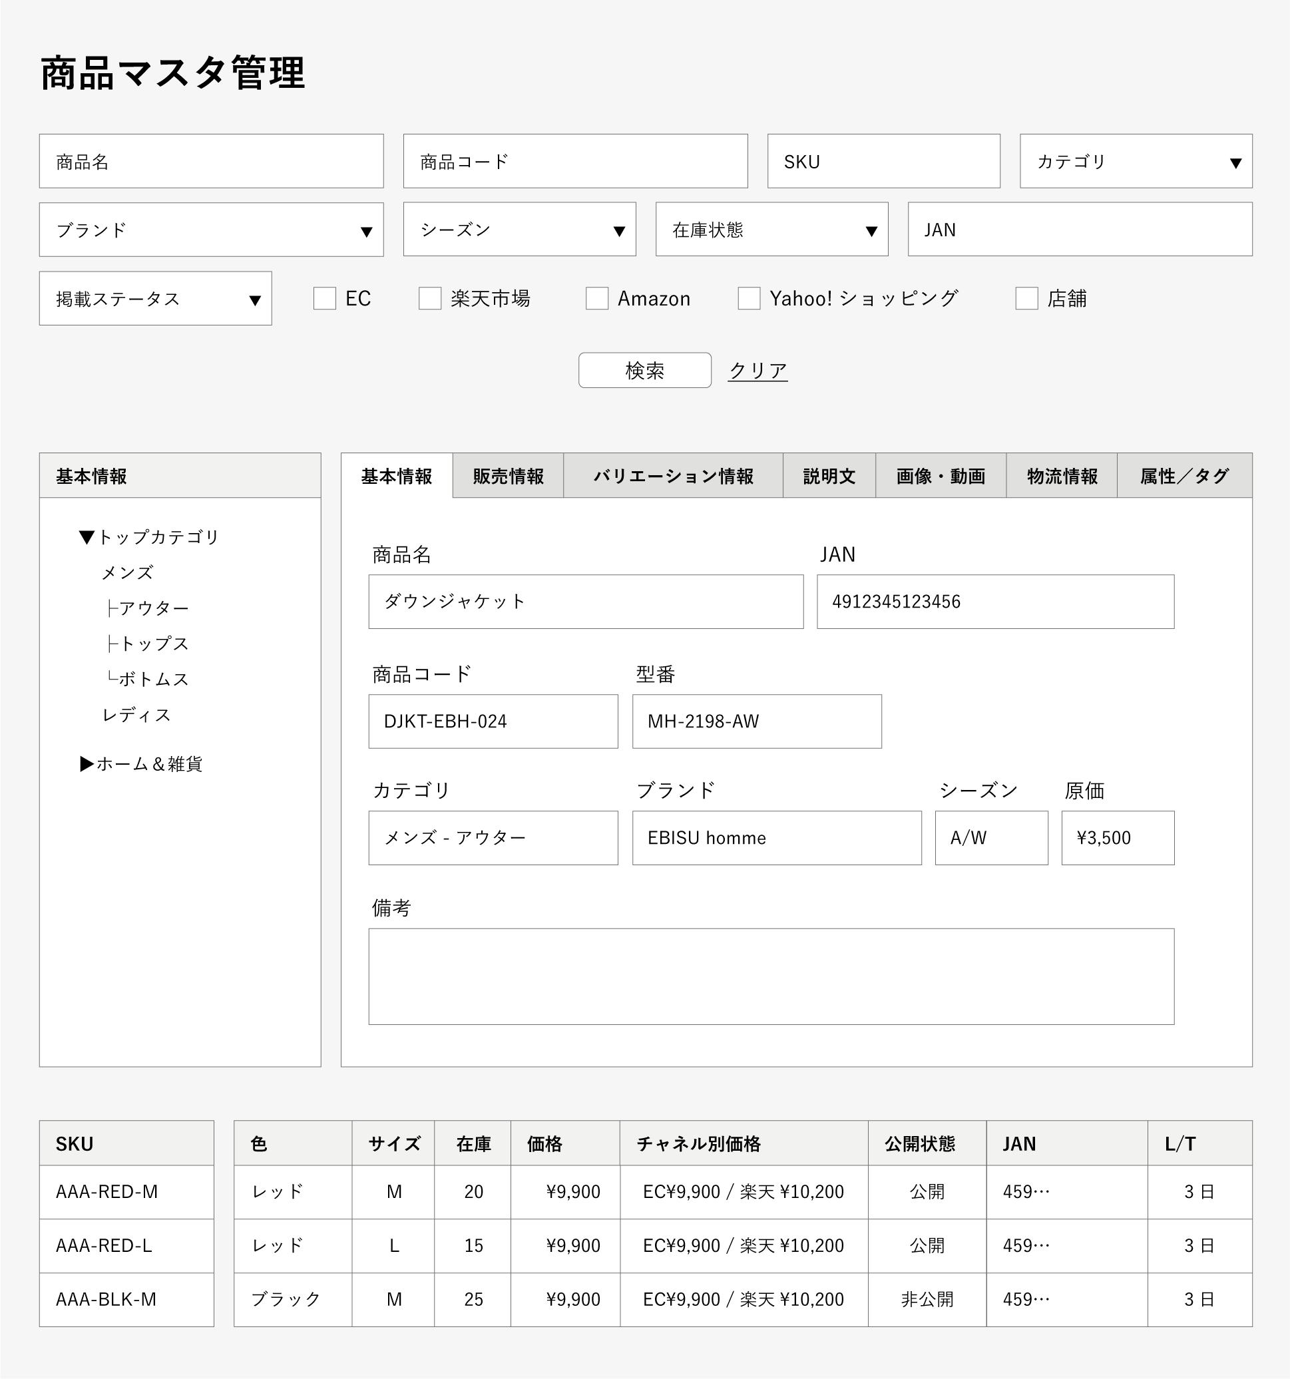Screen dimensions: 1290x1379
Task: Enable the 楽天市場 checkbox
Action: [x=429, y=298]
